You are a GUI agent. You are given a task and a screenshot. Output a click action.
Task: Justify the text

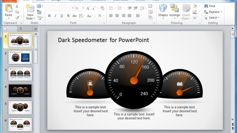[x=130, y=16]
